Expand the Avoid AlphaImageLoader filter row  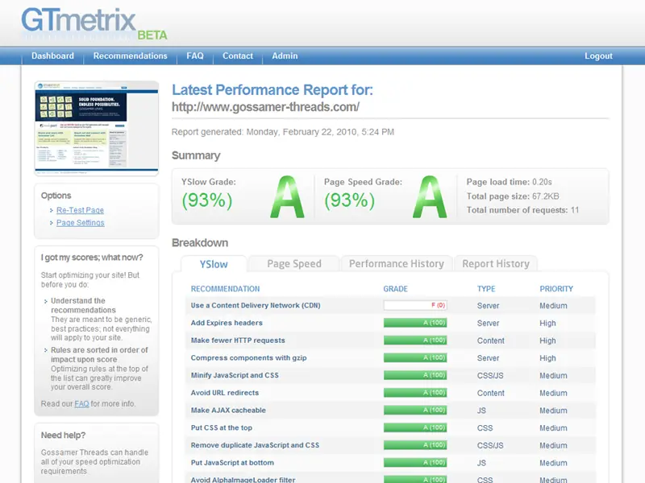point(390,479)
